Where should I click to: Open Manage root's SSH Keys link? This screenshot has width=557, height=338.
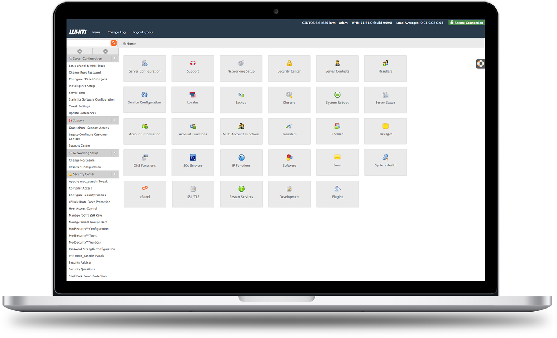pos(85,216)
